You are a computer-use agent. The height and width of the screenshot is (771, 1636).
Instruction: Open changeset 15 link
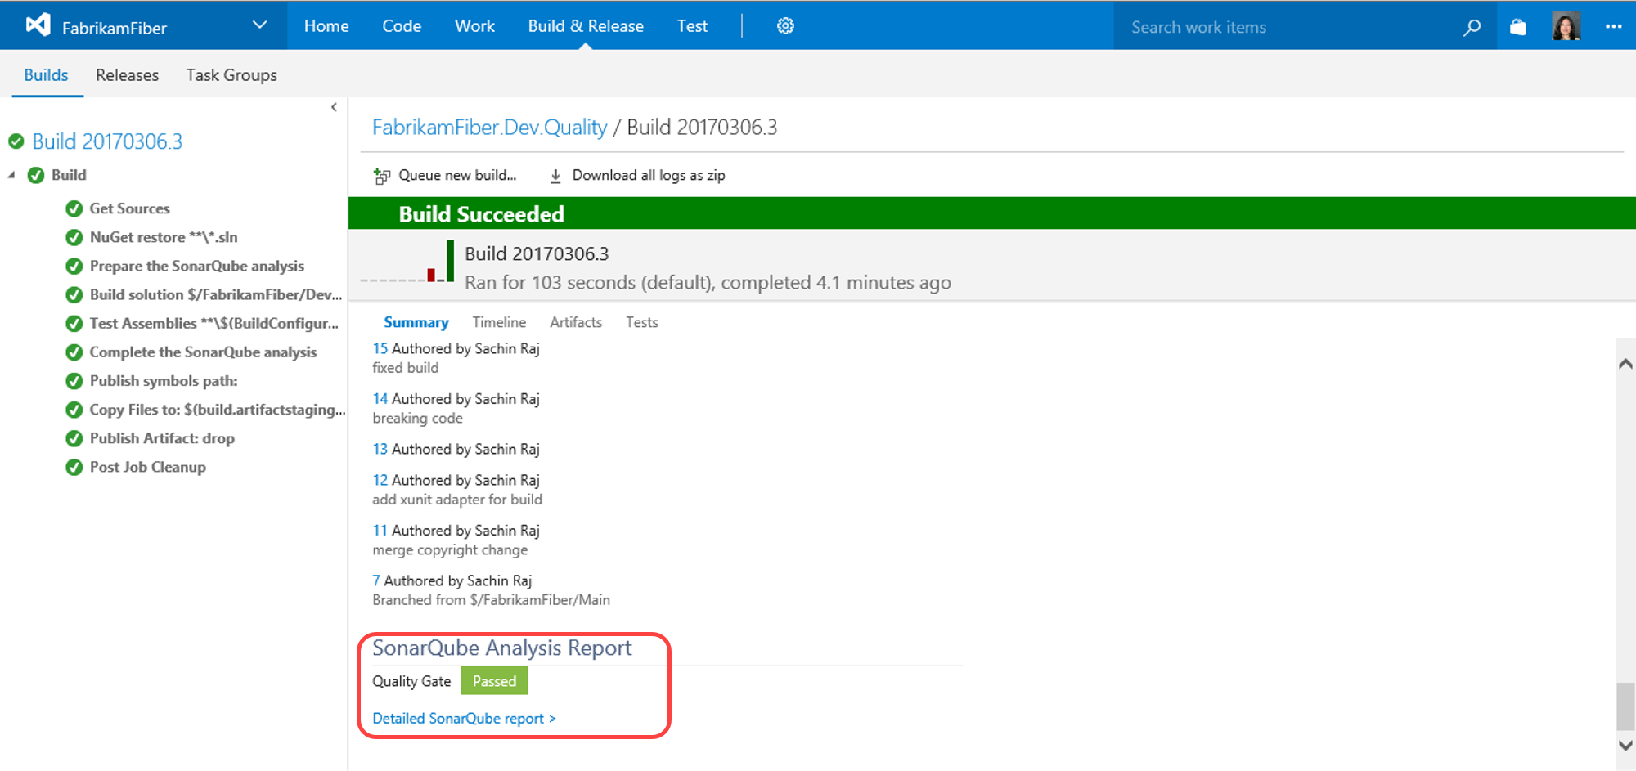tap(380, 348)
